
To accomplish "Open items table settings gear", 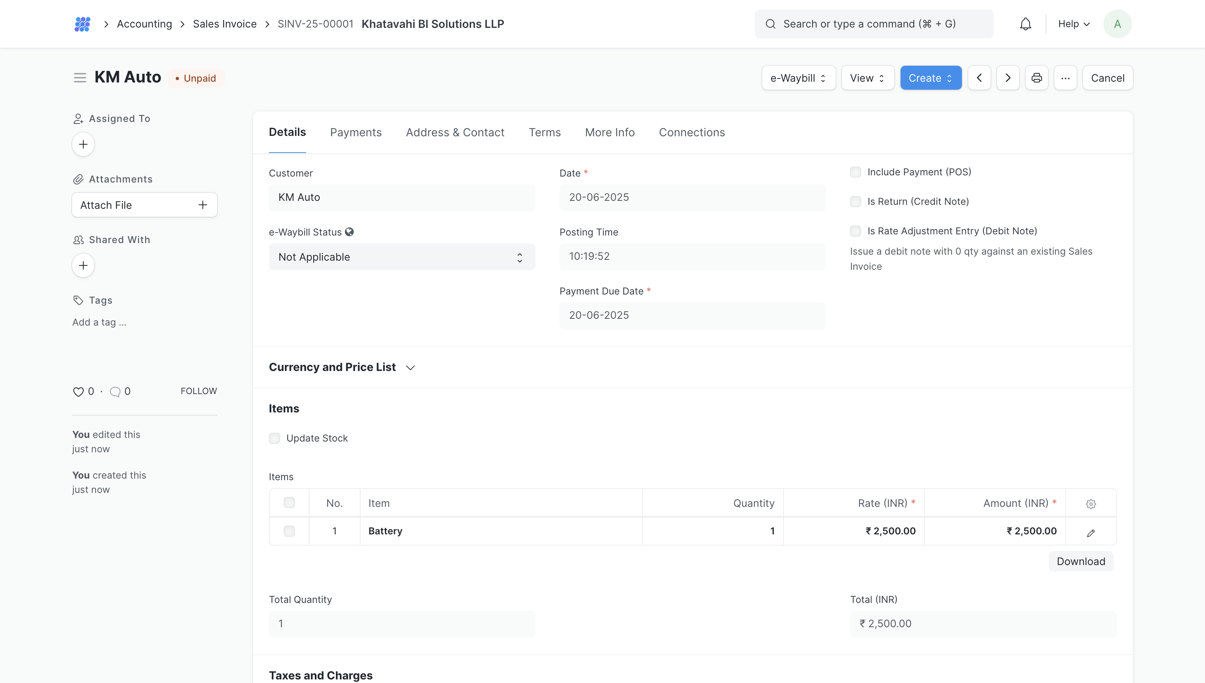I will coord(1091,503).
